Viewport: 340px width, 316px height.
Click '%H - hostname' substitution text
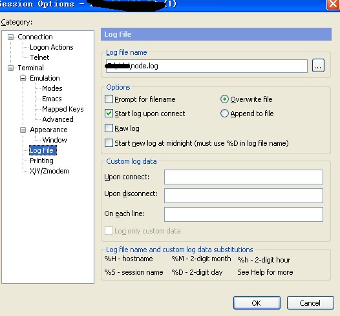click(x=129, y=259)
